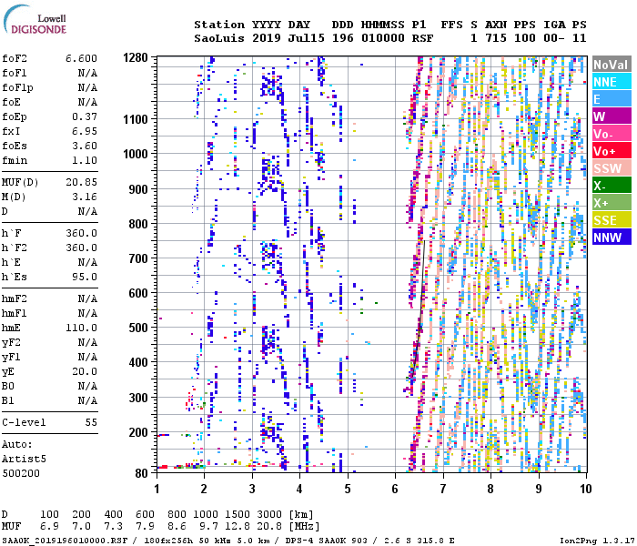Select the SSE yellow legend swatch

tap(612, 220)
